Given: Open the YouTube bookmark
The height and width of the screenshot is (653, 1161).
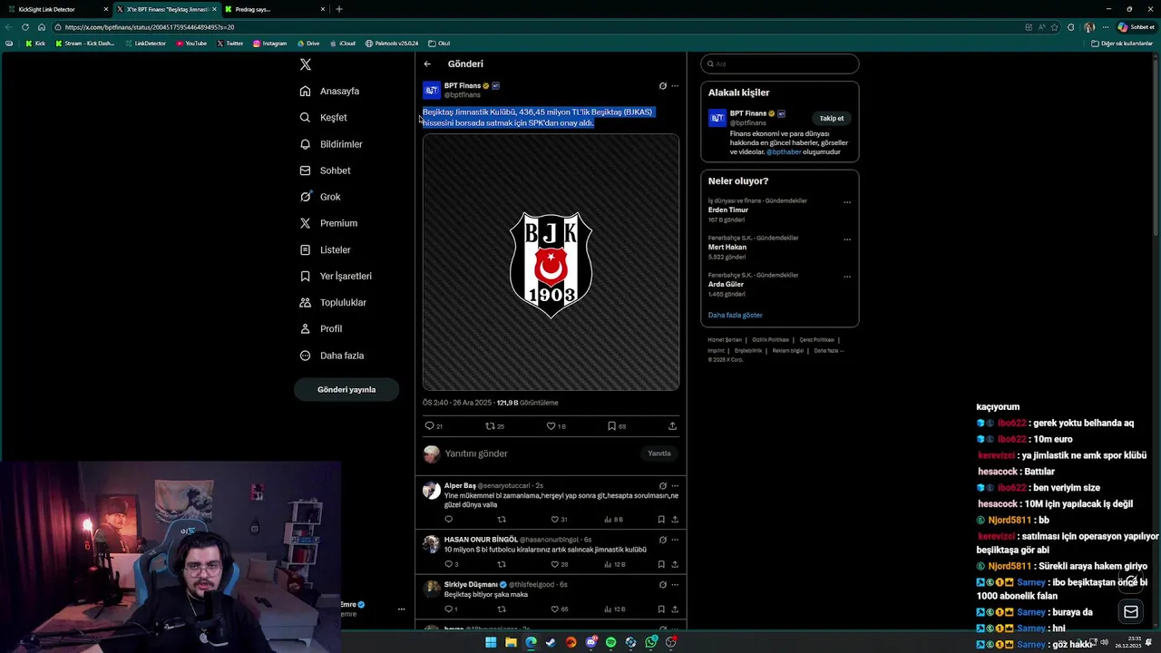Looking at the screenshot, I should pyautogui.click(x=191, y=44).
